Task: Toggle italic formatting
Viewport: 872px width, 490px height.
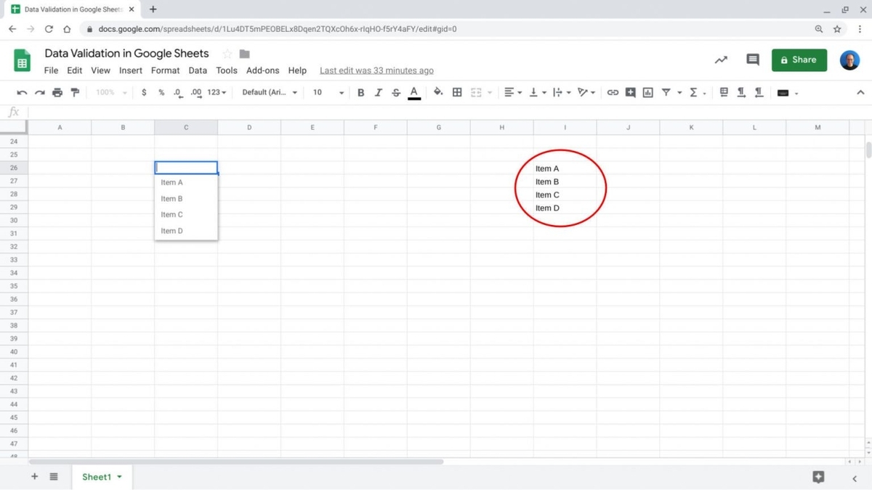Action: tap(378, 92)
